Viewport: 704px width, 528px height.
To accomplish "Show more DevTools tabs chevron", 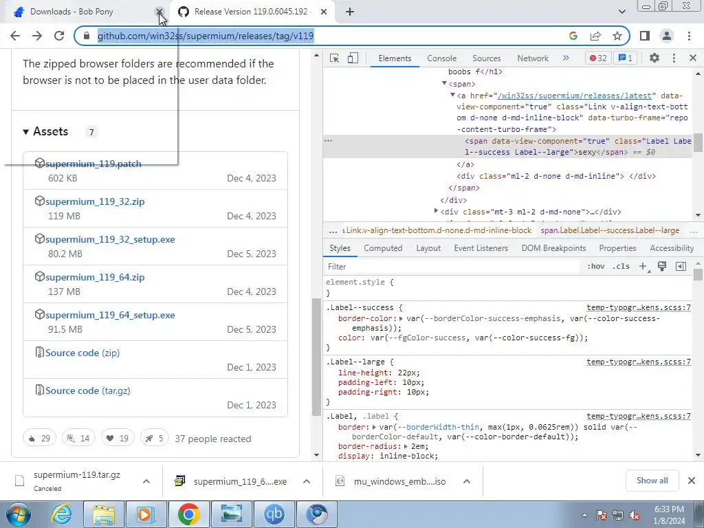I will point(566,58).
